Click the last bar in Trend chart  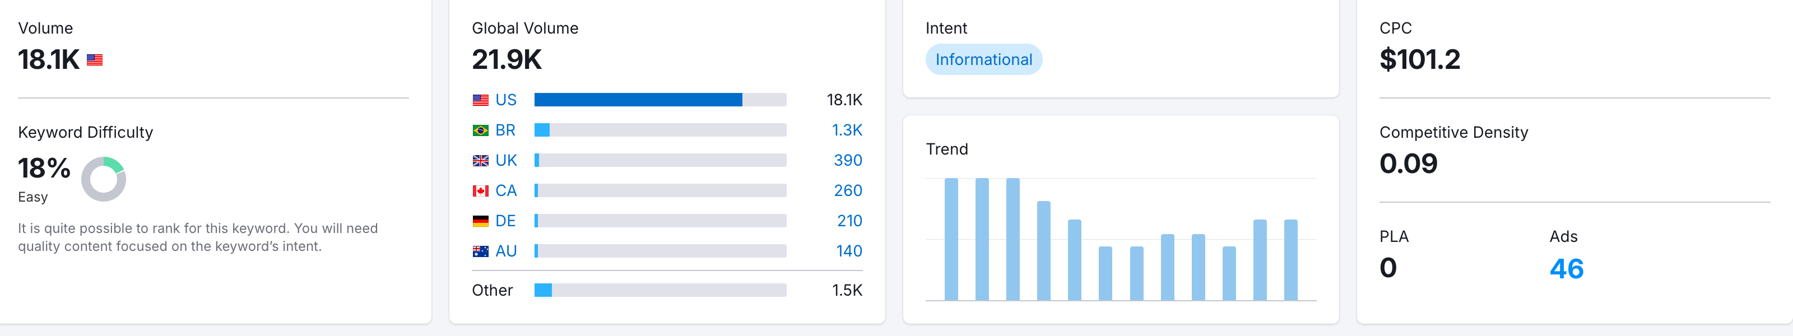pos(1290,260)
